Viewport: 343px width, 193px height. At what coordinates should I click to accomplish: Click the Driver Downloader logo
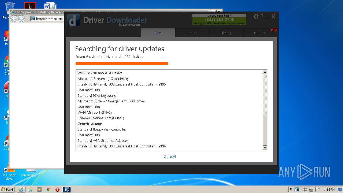point(74,21)
